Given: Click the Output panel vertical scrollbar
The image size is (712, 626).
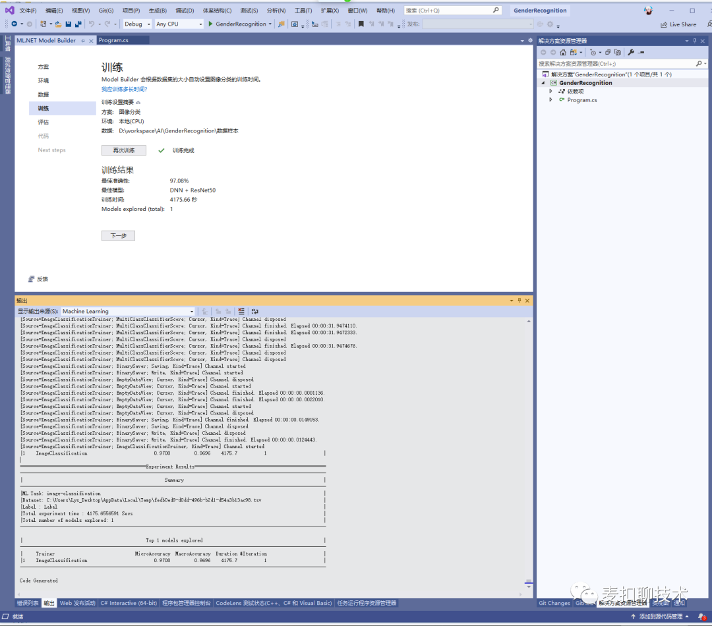Looking at the screenshot, I should (x=529, y=454).
